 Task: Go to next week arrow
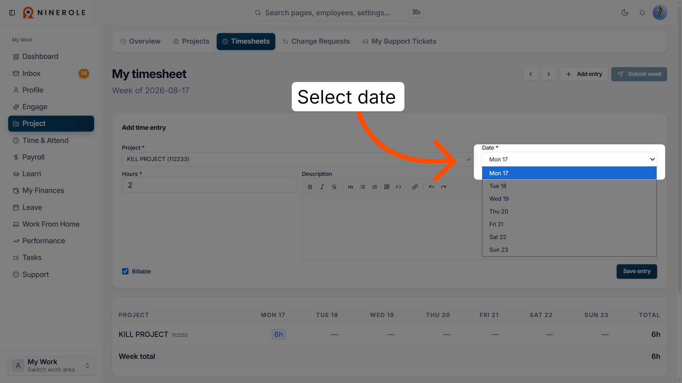point(549,74)
